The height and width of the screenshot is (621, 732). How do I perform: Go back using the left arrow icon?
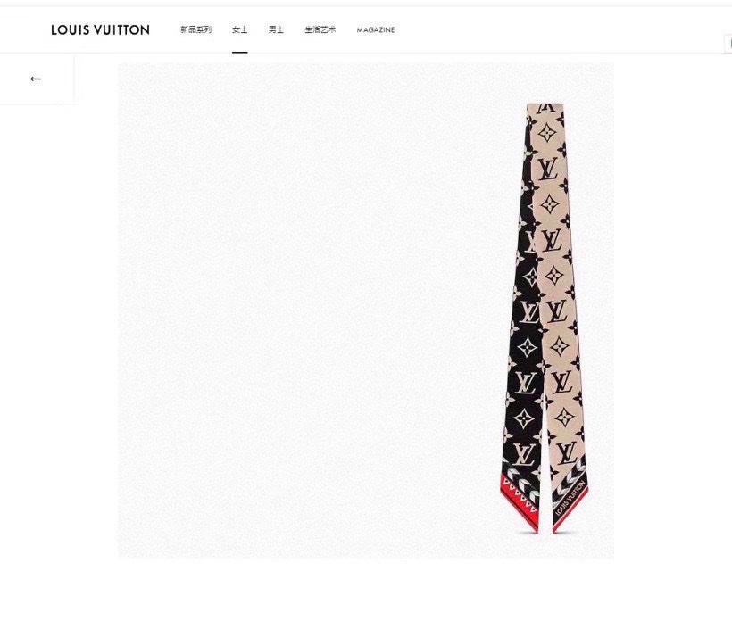(36, 79)
